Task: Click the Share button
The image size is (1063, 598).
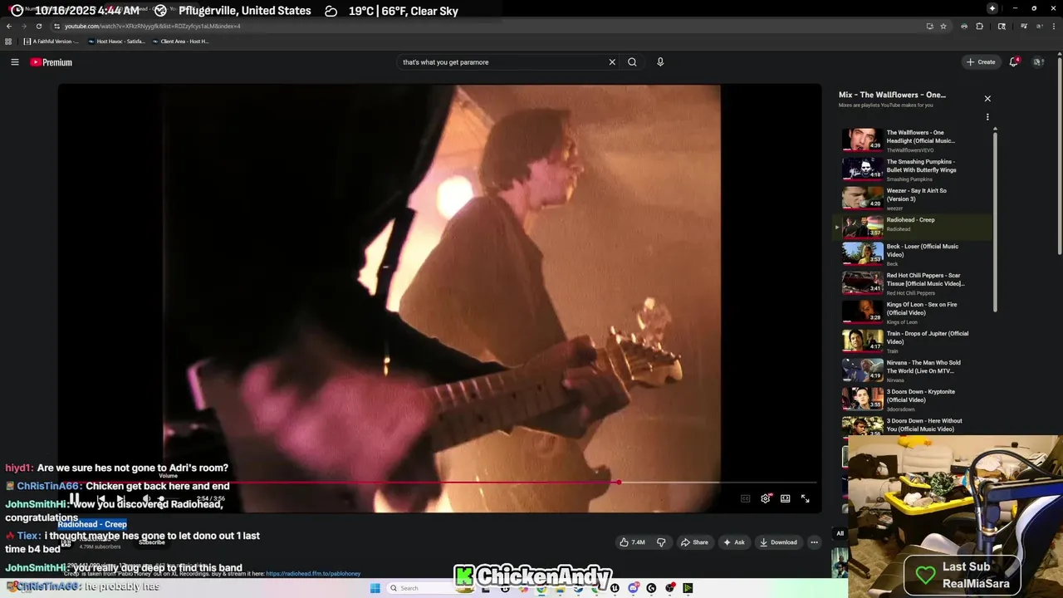Action: tap(694, 542)
